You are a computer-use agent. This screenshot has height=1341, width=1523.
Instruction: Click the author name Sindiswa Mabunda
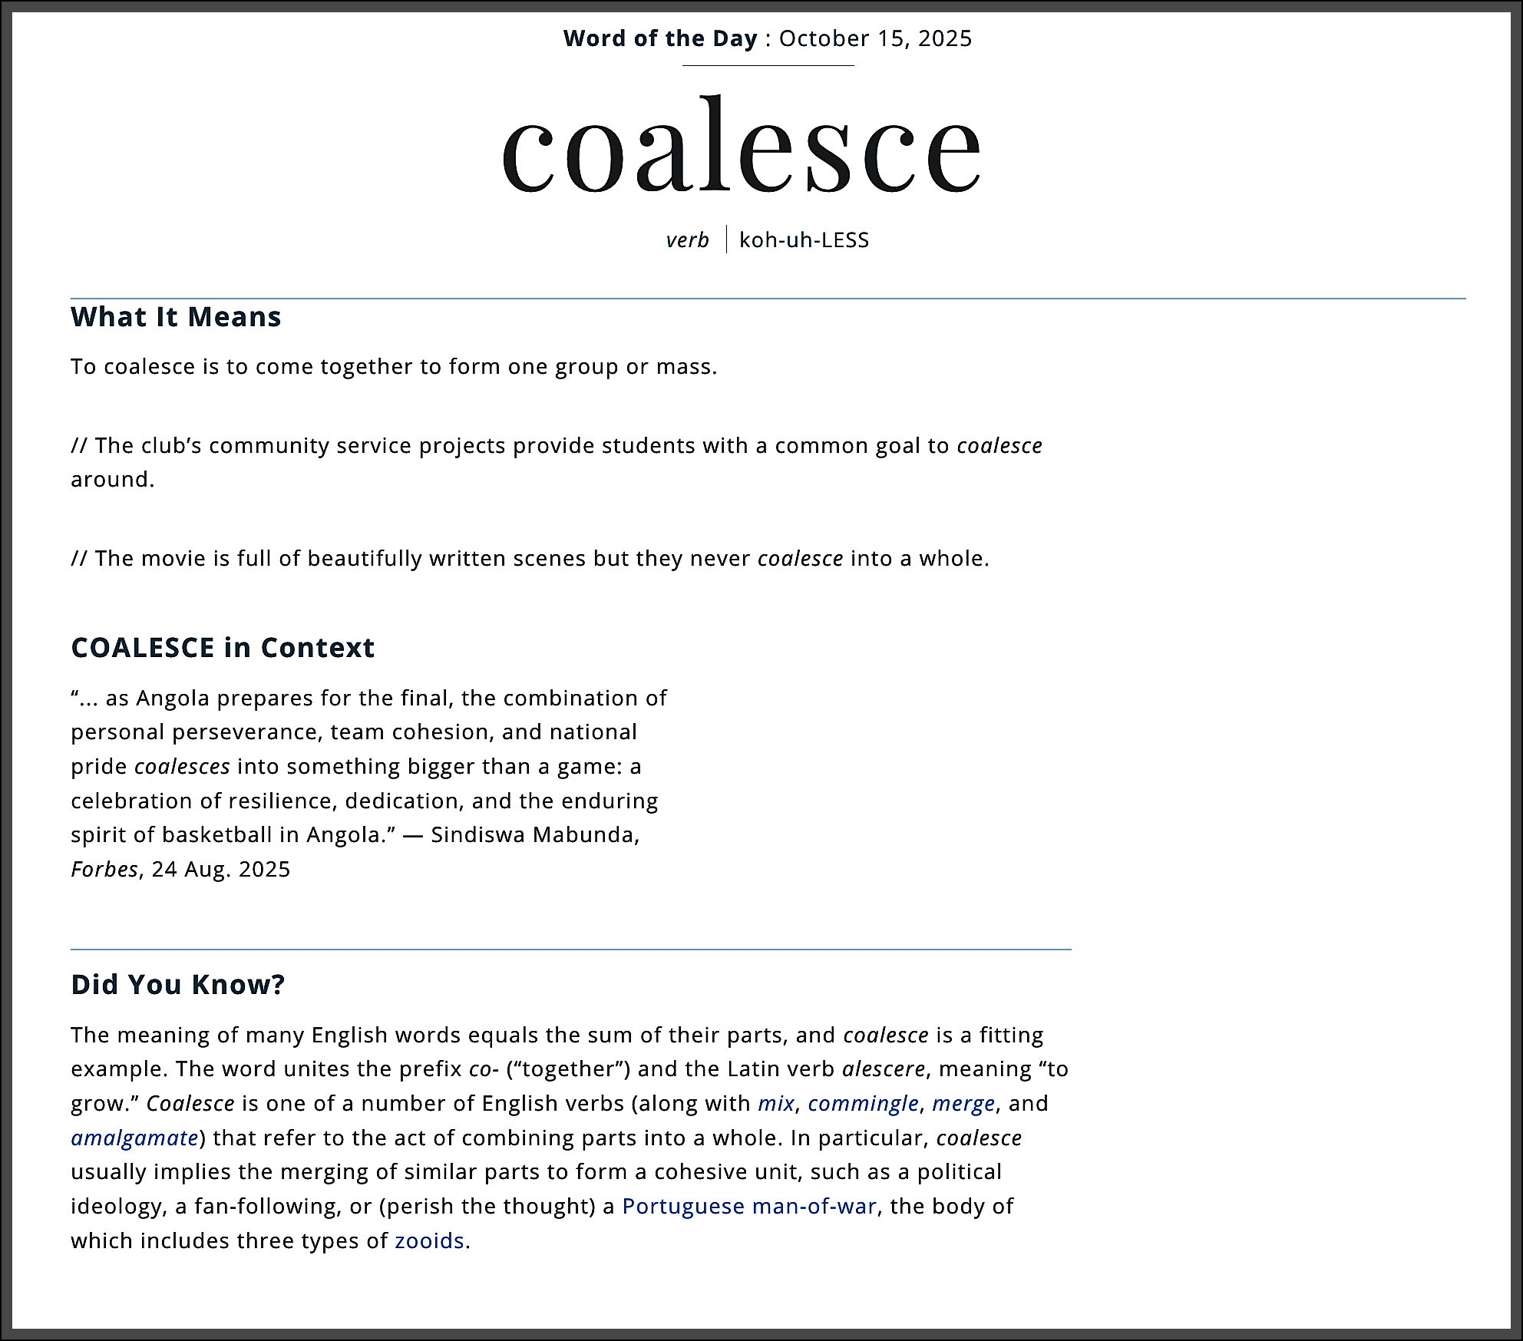tap(534, 834)
